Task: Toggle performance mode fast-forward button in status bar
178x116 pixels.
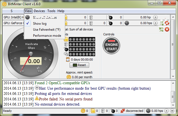Action: click(x=172, y=111)
